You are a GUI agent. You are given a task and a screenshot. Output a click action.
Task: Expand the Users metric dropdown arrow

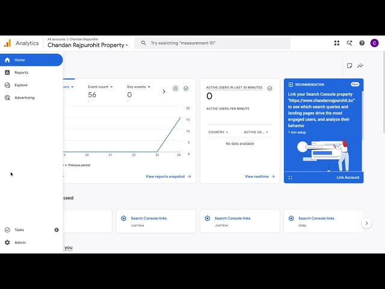pyautogui.click(x=72, y=87)
